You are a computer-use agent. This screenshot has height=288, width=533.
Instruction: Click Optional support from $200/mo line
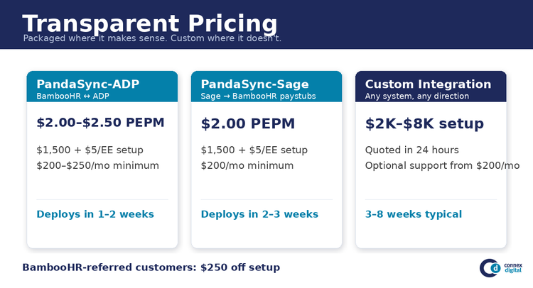tap(442, 165)
